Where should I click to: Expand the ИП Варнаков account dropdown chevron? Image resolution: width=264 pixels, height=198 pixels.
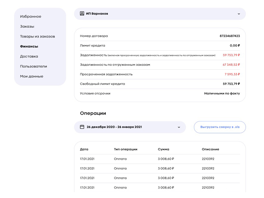239,14
